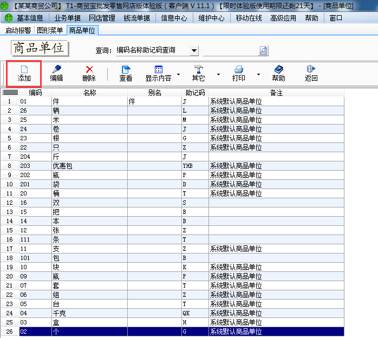Select the row named 优惠包
Screen dimensions: 378x338
point(172,166)
